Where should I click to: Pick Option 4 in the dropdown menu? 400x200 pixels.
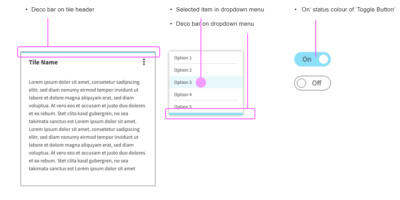183,95
